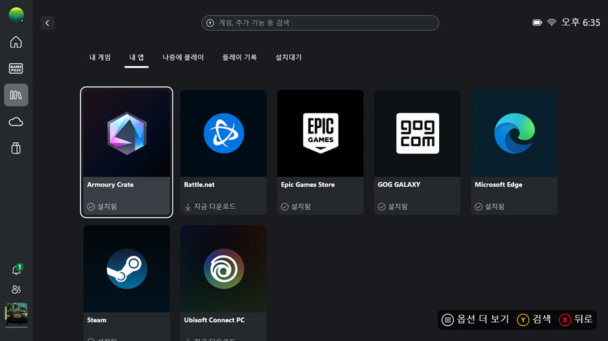
Task: Open the GOG GALAXY tile
Action: (417, 152)
